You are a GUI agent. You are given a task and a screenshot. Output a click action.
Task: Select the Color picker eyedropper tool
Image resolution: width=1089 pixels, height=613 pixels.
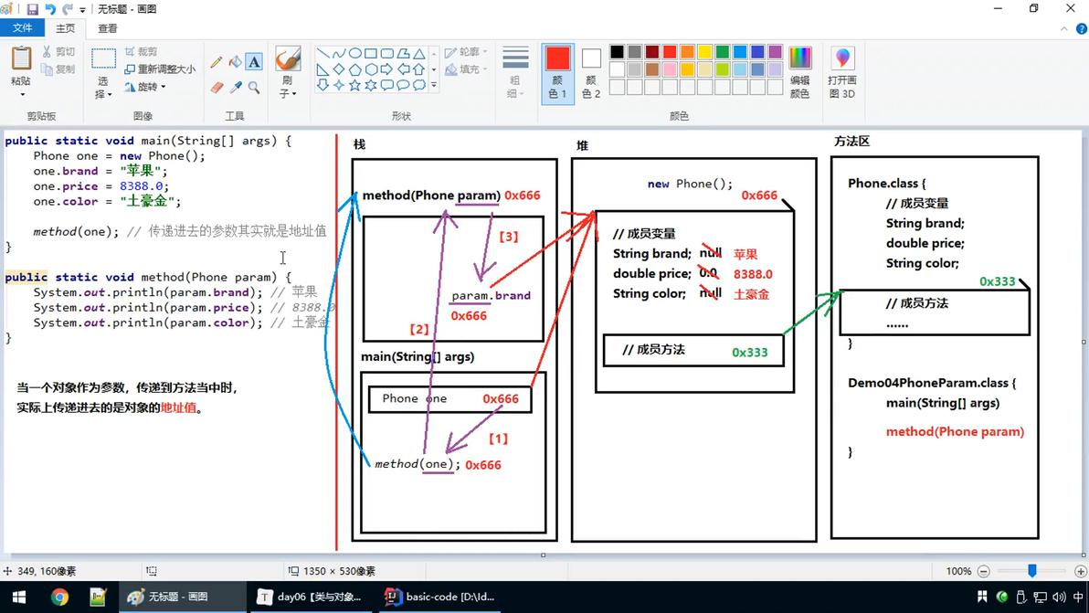tap(236, 88)
